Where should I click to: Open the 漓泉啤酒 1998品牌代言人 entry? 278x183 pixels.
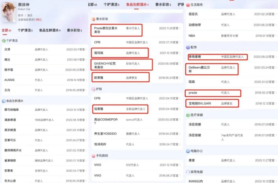(45, 120)
